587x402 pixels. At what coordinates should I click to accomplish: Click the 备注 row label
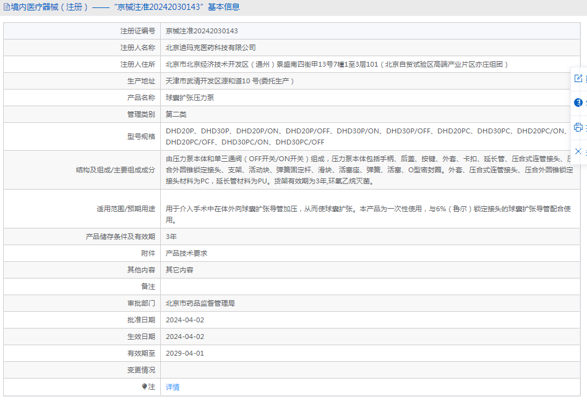[148, 287]
